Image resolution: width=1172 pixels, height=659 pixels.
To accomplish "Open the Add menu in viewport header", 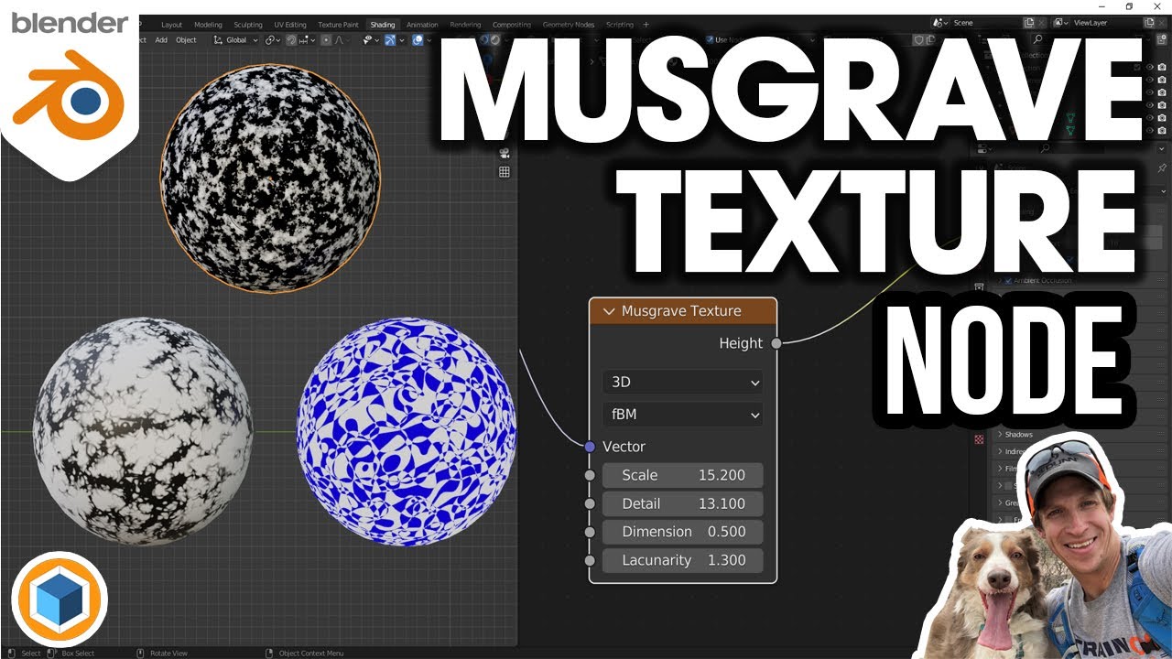I will pyautogui.click(x=161, y=40).
